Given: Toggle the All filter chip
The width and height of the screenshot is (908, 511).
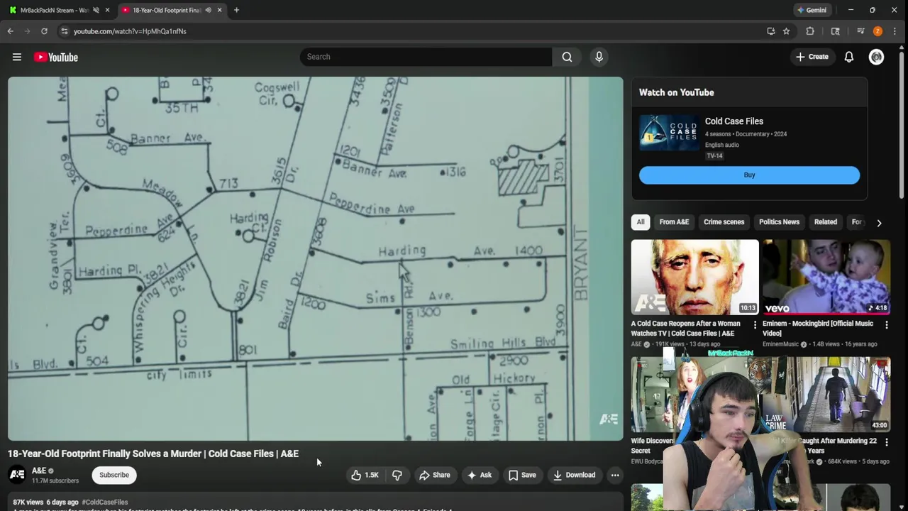Looking at the screenshot, I should coord(641,222).
